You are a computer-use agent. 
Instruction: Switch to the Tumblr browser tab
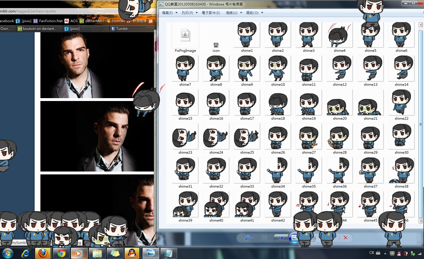click(133, 29)
